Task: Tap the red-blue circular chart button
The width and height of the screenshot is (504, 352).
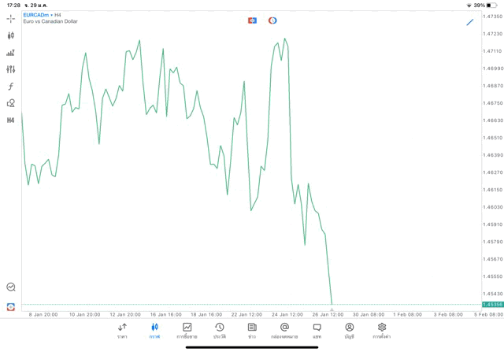Action: click(272, 20)
